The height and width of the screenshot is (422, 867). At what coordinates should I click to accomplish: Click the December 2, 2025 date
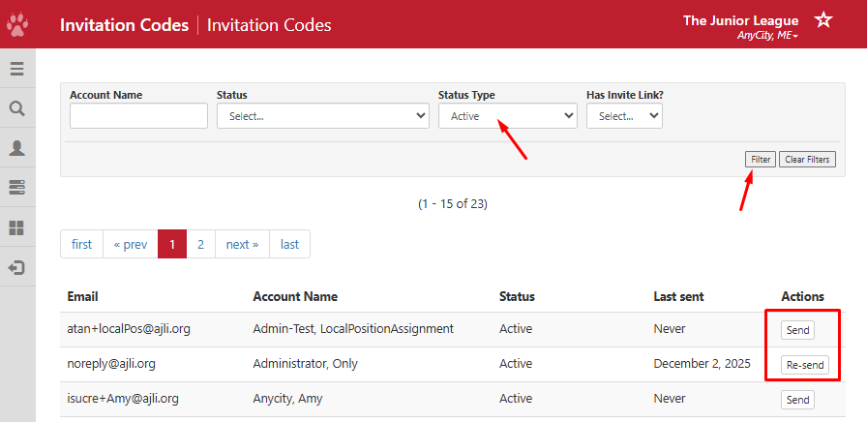(x=703, y=364)
